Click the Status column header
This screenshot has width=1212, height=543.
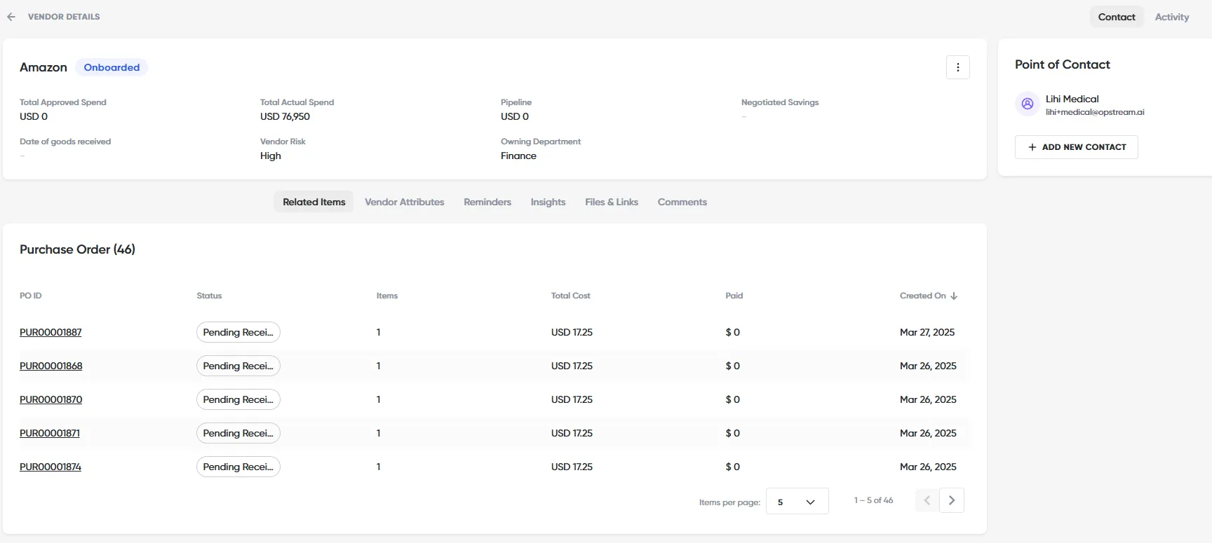pos(209,296)
